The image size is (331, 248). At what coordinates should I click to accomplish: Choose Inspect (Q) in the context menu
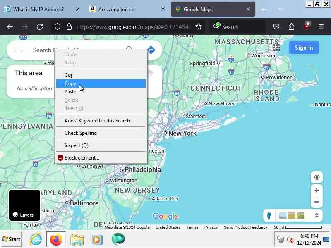coord(101,145)
